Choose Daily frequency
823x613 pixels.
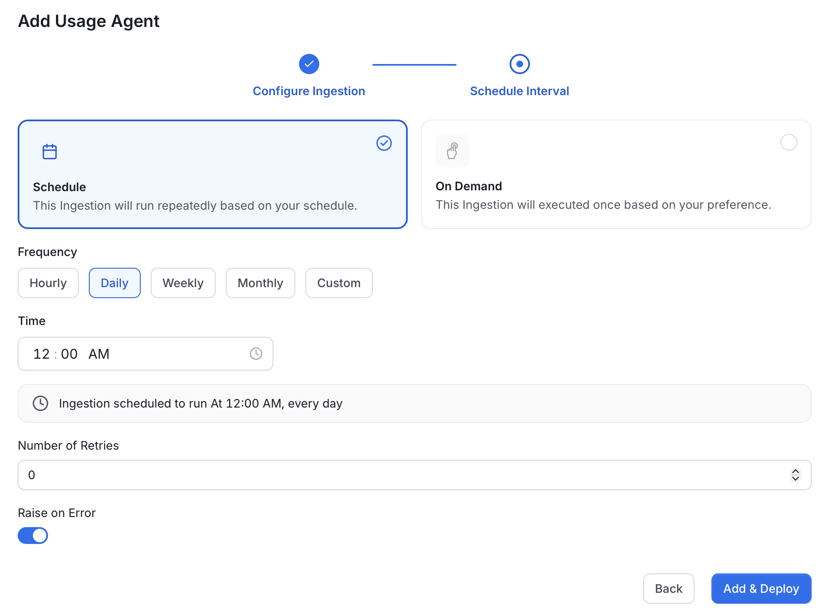115,283
